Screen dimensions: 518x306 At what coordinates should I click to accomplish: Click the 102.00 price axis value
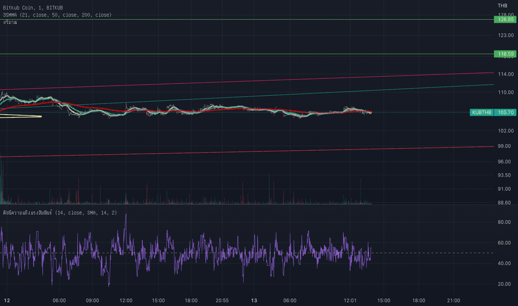(x=506, y=131)
